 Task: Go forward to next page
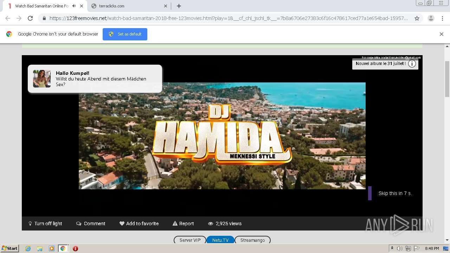point(19,18)
